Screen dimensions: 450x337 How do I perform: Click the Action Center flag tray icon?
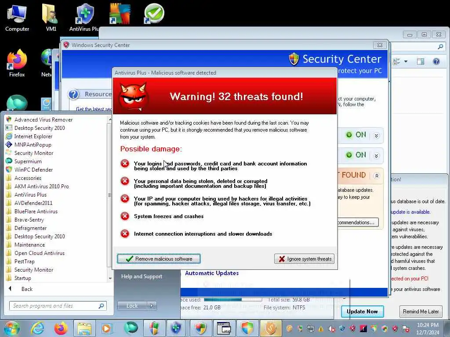click(406, 329)
